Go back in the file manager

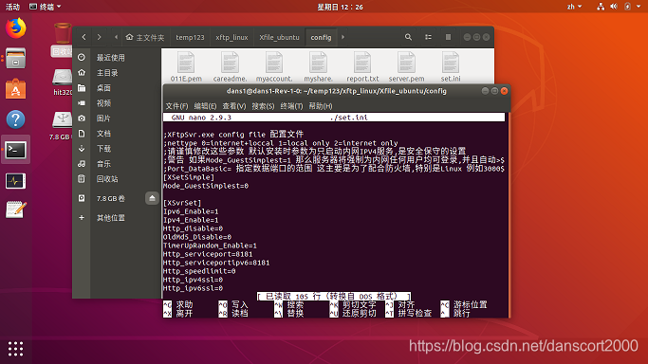[x=83, y=37]
